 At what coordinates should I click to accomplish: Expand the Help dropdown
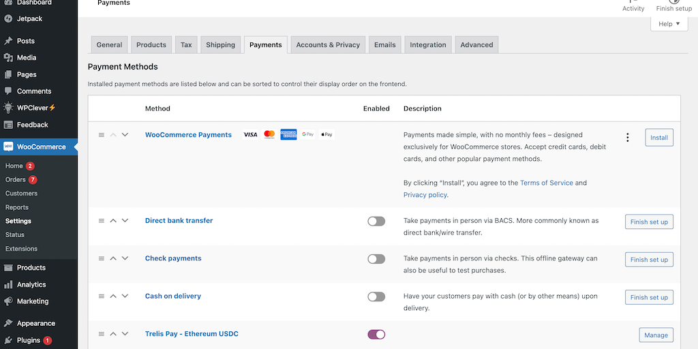click(x=669, y=24)
